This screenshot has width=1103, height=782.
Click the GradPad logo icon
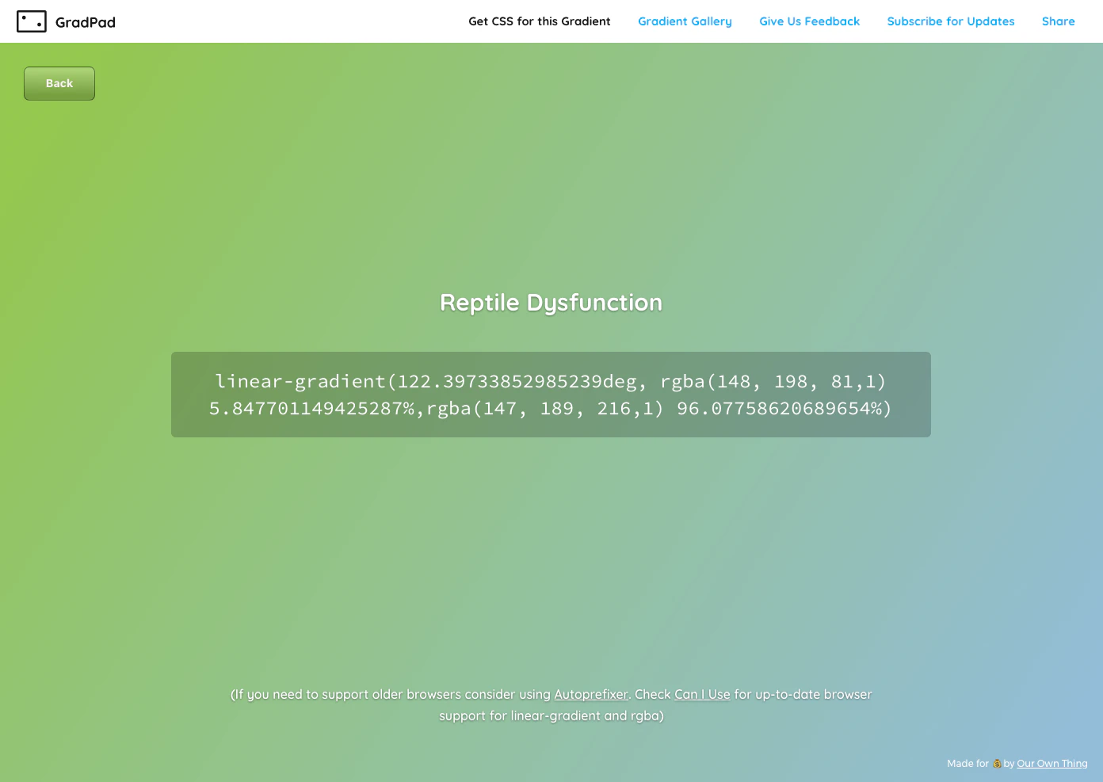[x=32, y=21]
